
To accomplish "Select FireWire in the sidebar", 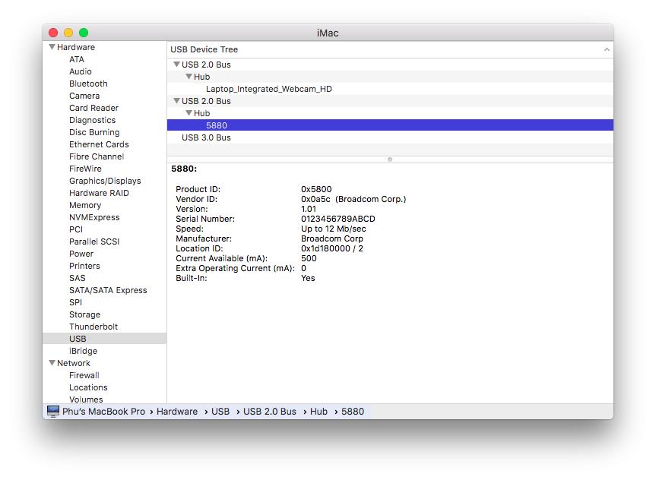I will click(85, 169).
